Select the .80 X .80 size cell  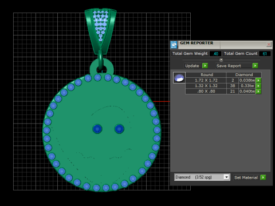tap(206, 92)
